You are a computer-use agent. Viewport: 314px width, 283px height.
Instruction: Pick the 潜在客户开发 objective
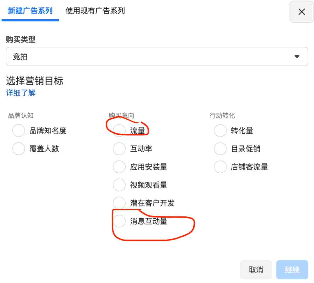point(119,203)
